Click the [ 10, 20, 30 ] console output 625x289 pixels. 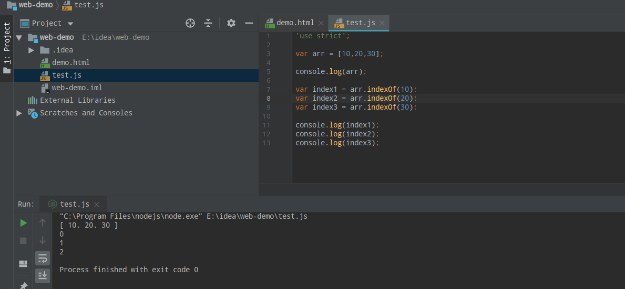pos(88,226)
